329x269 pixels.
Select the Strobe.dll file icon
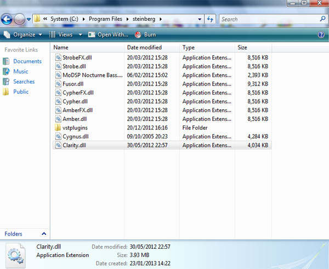click(x=58, y=66)
